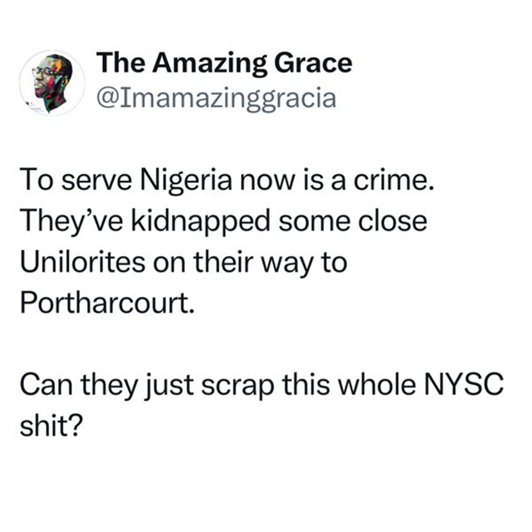Screen dimensions: 532x532
Task: Click the word Grace in display name
Action: [313, 63]
